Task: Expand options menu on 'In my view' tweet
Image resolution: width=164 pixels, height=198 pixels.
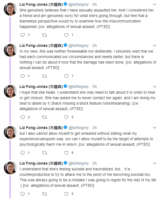Action: [154, 46]
